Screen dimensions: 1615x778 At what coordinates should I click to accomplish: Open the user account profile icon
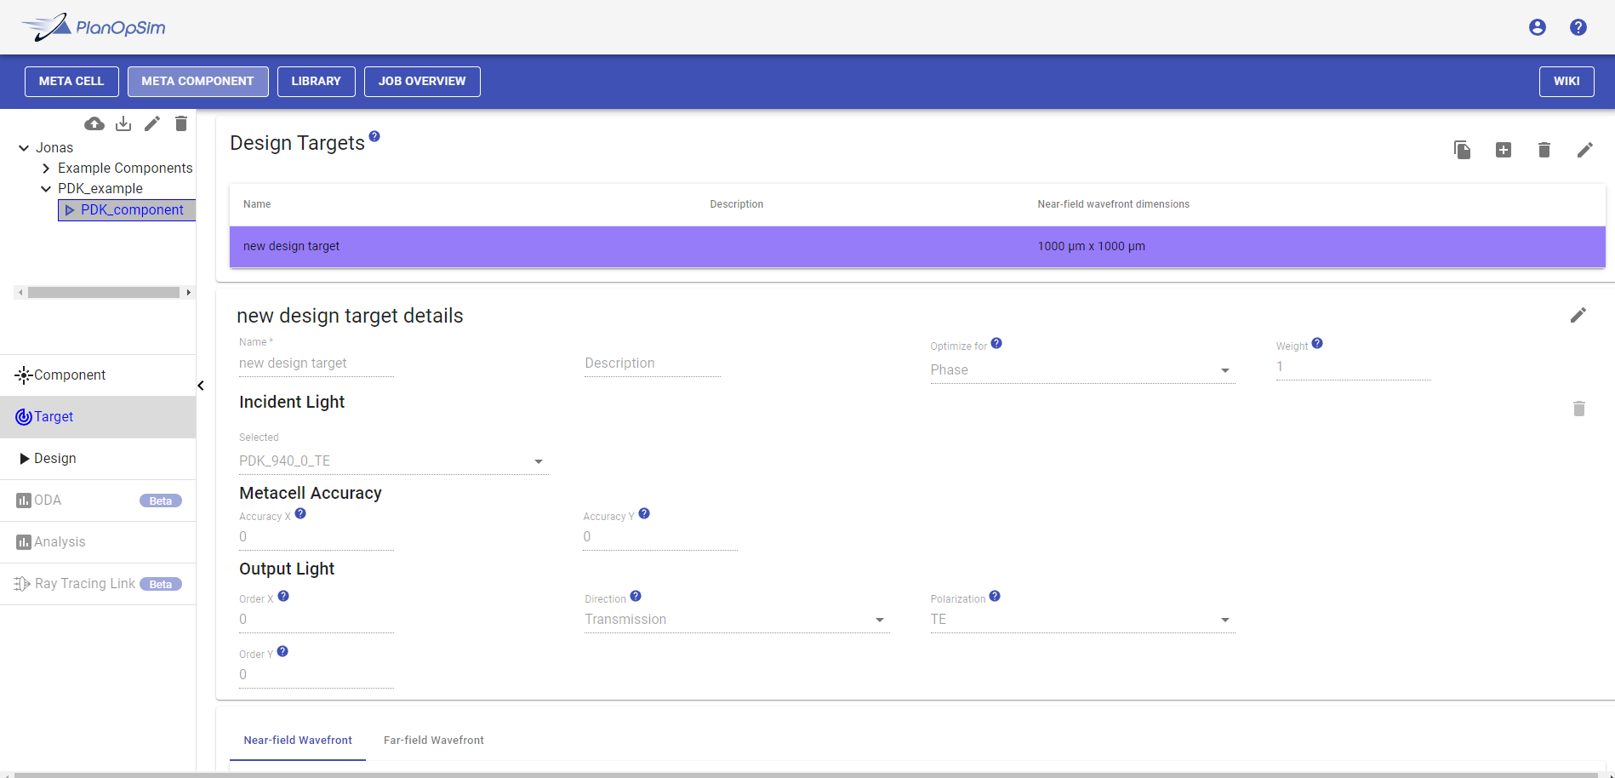pos(1537,27)
